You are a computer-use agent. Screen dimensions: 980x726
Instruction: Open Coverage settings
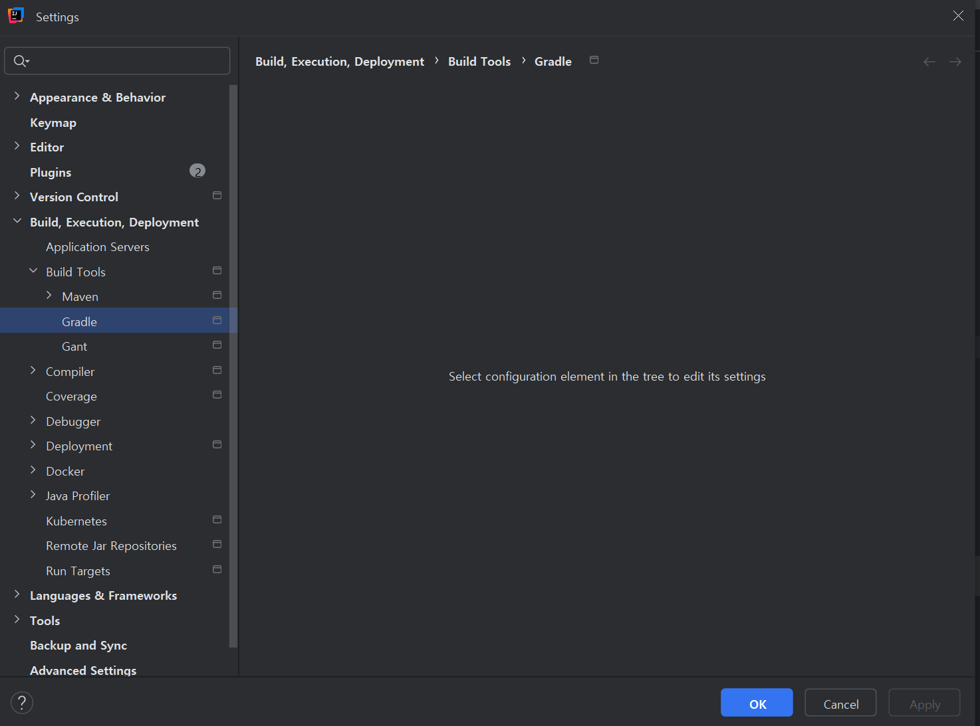click(71, 397)
